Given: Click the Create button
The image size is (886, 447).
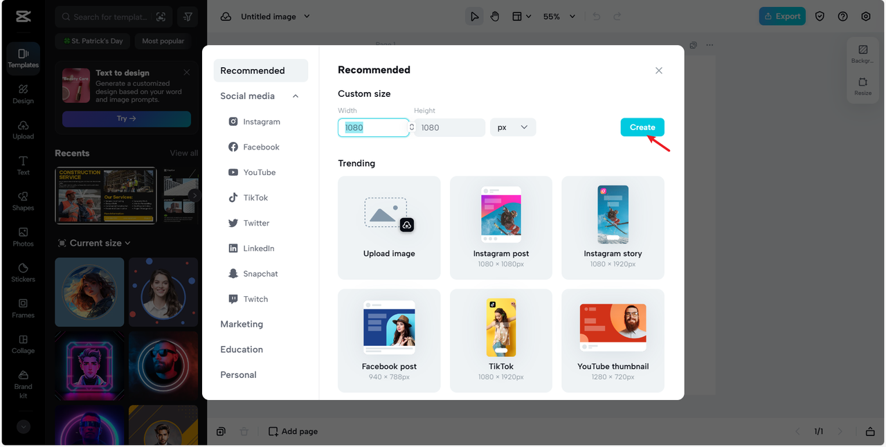Looking at the screenshot, I should [642, 127].
